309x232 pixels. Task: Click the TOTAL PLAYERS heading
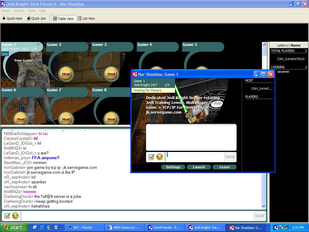(283, 51)
